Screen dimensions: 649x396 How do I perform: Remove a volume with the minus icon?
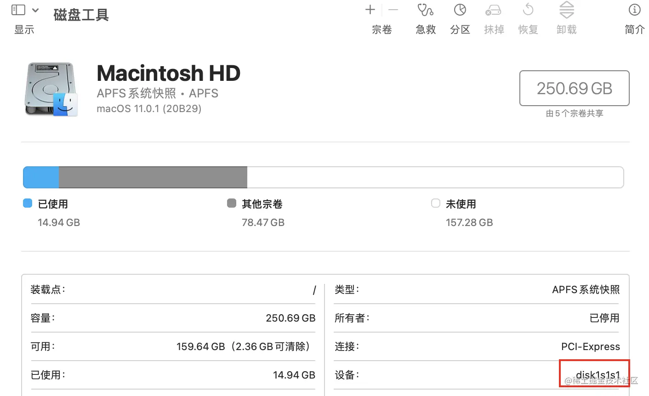coord(393,10)
